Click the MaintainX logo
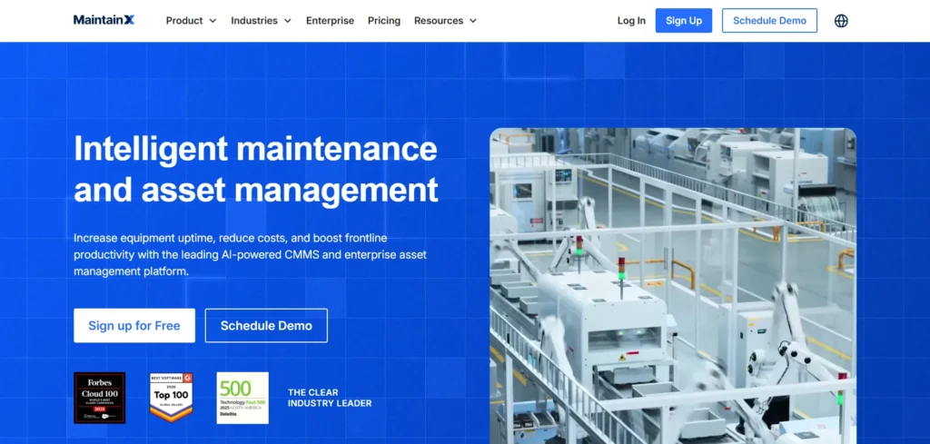This screenshot has height=444, width=930. [104, 20]
